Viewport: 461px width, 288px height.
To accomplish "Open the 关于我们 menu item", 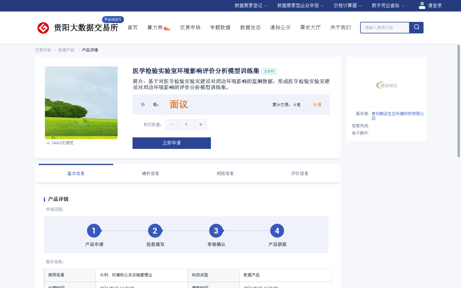I will pos(341,28).
